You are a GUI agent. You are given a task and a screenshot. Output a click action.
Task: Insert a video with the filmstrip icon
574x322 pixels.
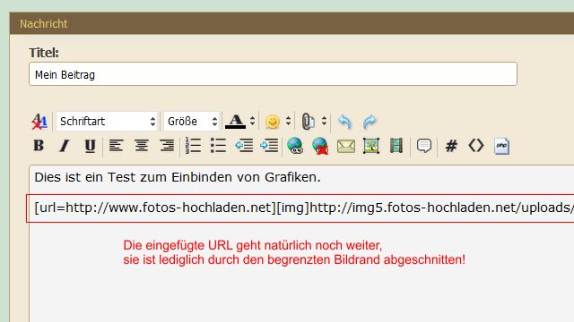396,146
